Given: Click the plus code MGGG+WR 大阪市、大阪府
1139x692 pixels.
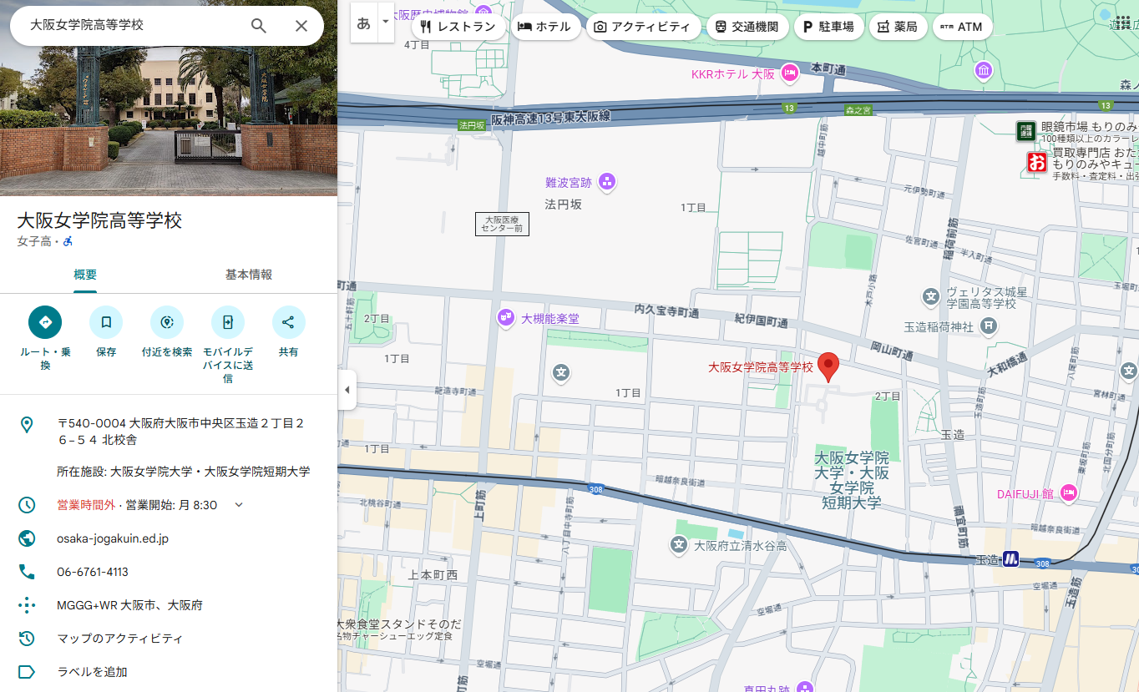Looking at the screenshot, I should (x=129, y=605).
